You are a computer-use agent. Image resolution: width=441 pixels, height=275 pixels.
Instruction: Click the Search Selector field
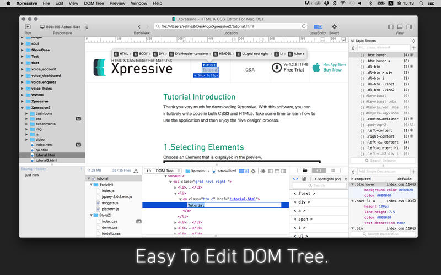coord(383,161)
